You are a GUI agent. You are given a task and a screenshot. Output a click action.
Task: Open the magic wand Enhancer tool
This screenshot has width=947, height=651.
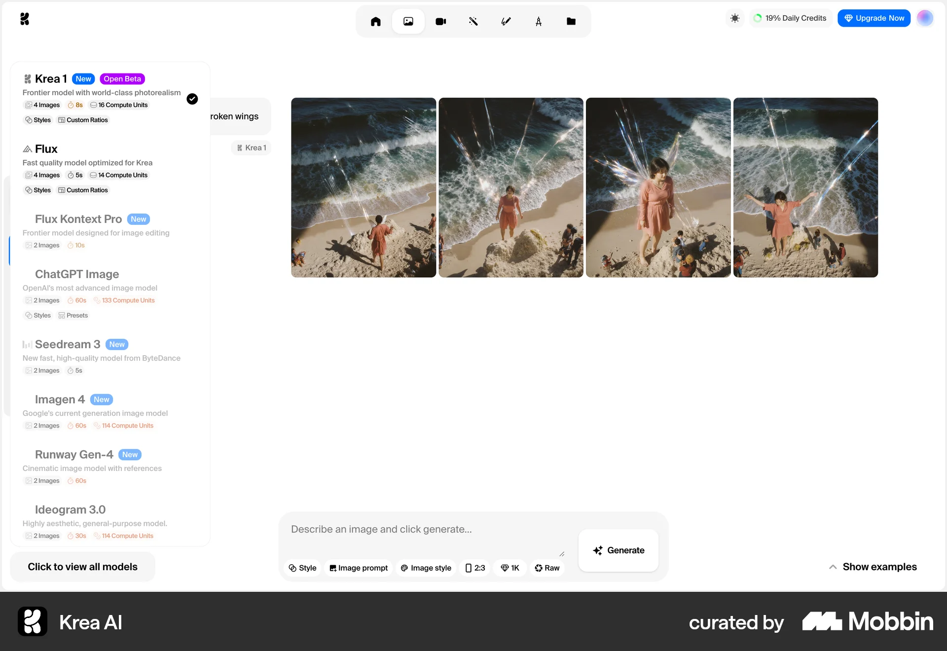473,21
